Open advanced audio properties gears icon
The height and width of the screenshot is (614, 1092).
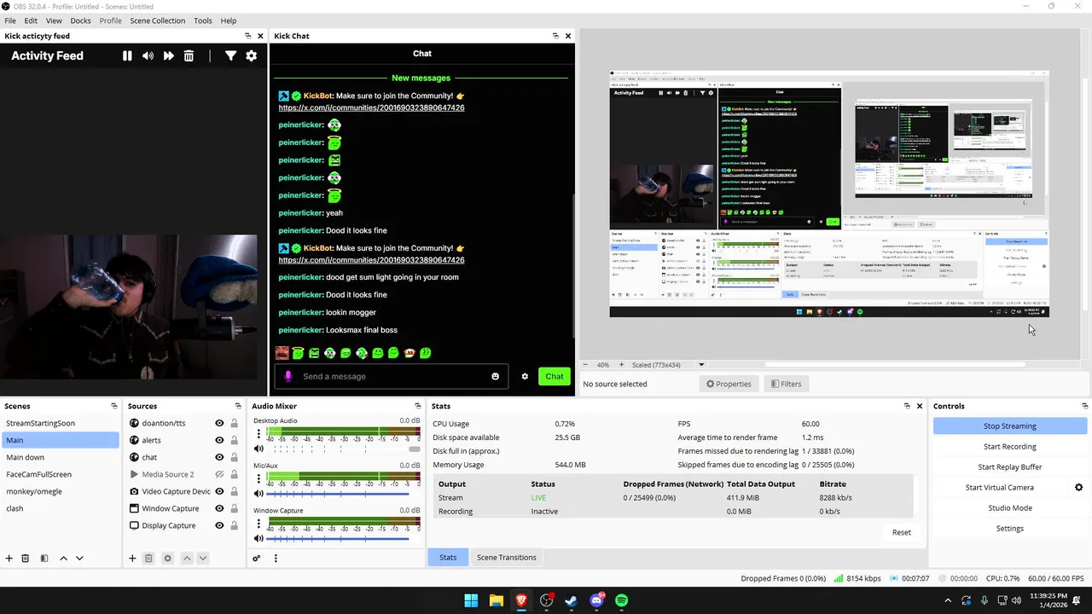[x=256, y=559]
